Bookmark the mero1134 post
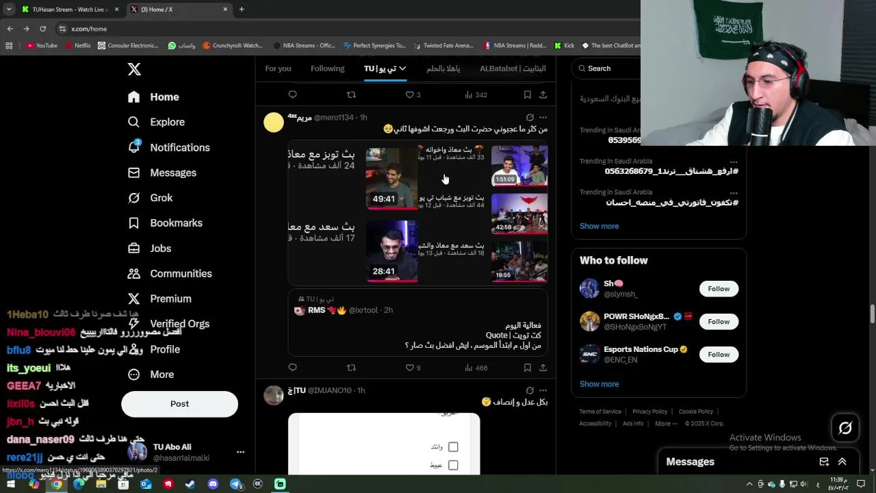Image resolution: width=876 pixels, height=493 pixels. tap(527, 368)
